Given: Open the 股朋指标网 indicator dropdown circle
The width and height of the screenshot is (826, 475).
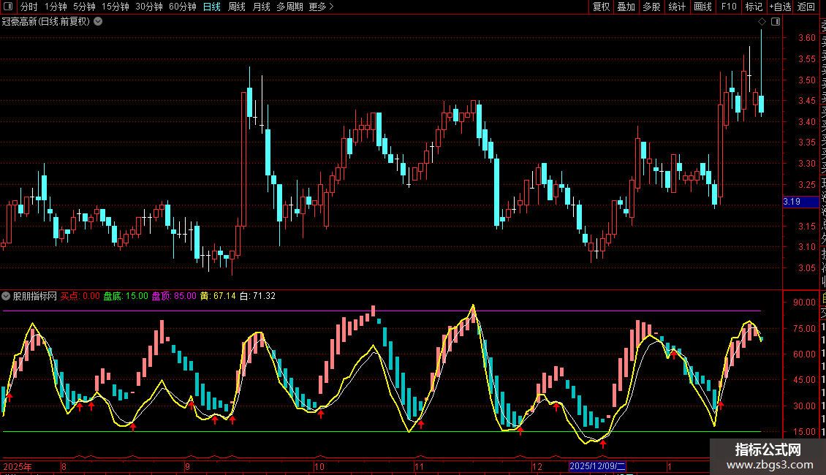Looking at the screenshot, I should [6, 296].
